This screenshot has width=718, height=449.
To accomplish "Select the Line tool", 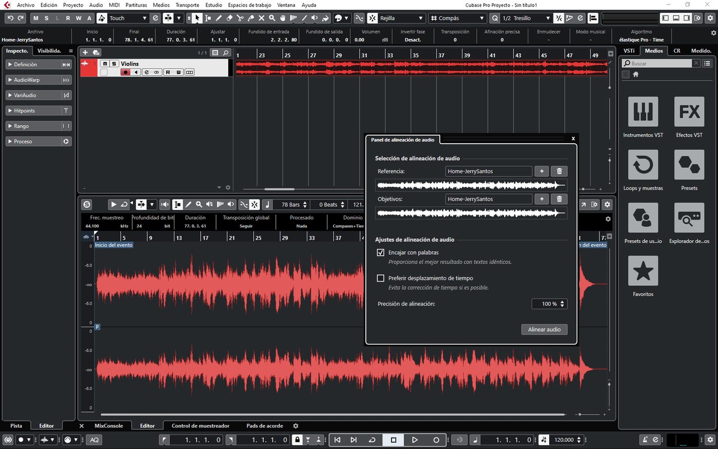I will click(304, 18).
